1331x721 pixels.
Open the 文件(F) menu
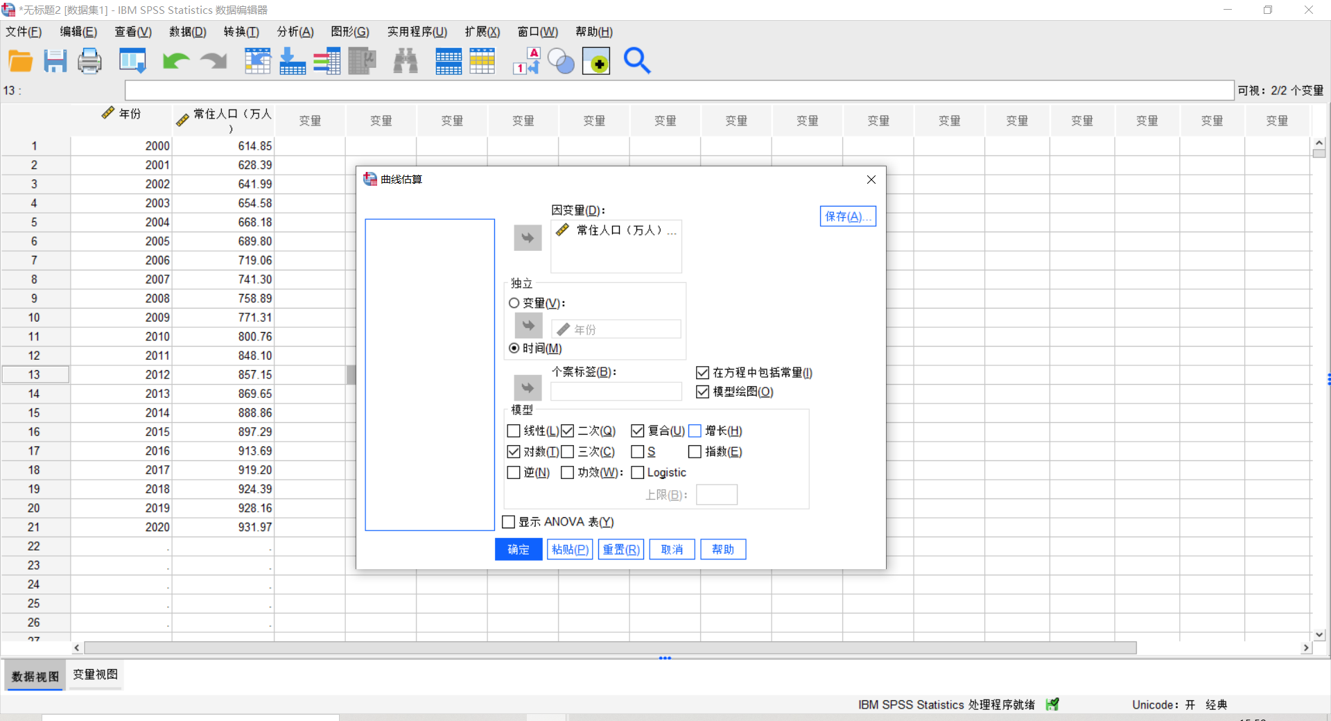[24, 32]
